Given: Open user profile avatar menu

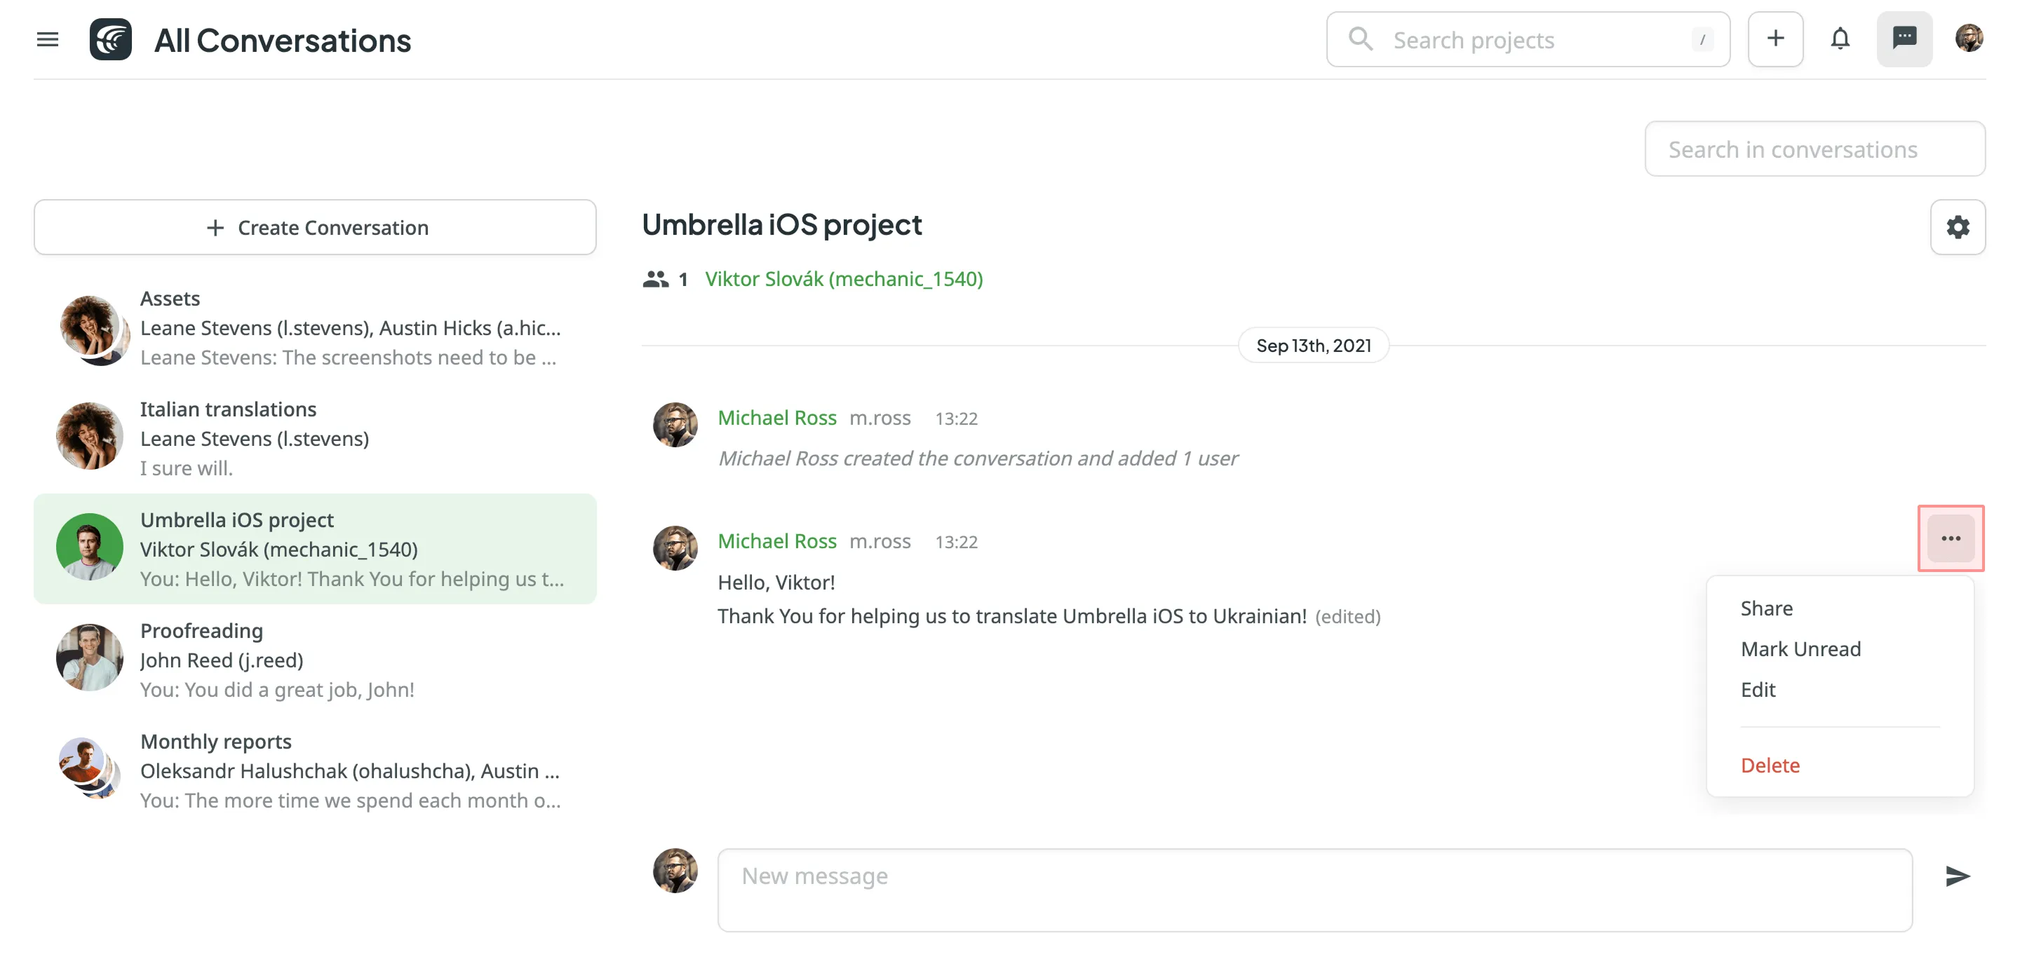Looking at the screenshot, I should pos(1968,39).
